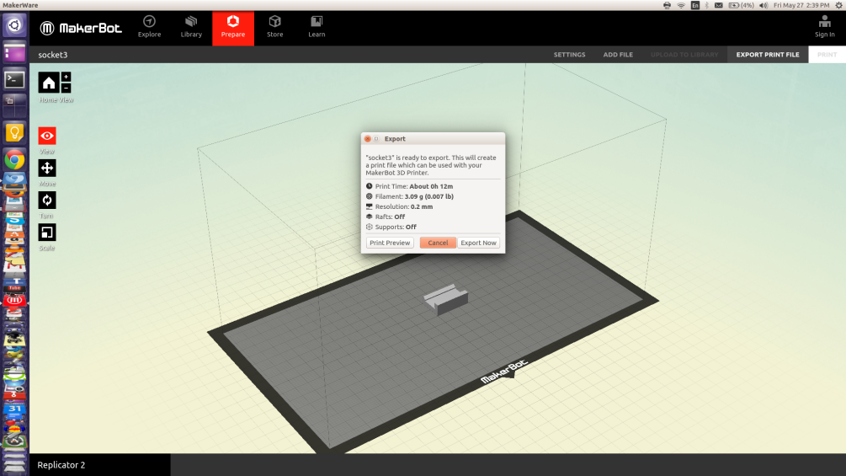The image size is (846, 476).
Task: Open the Learn section
Action: (317, 28)
